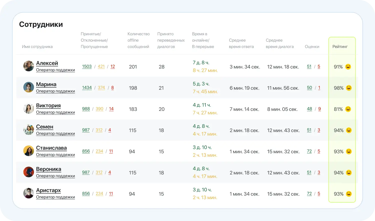Click the rating smiley in Семен's row
The width and height of the screenshot is (375, 221).
(348, 130)
